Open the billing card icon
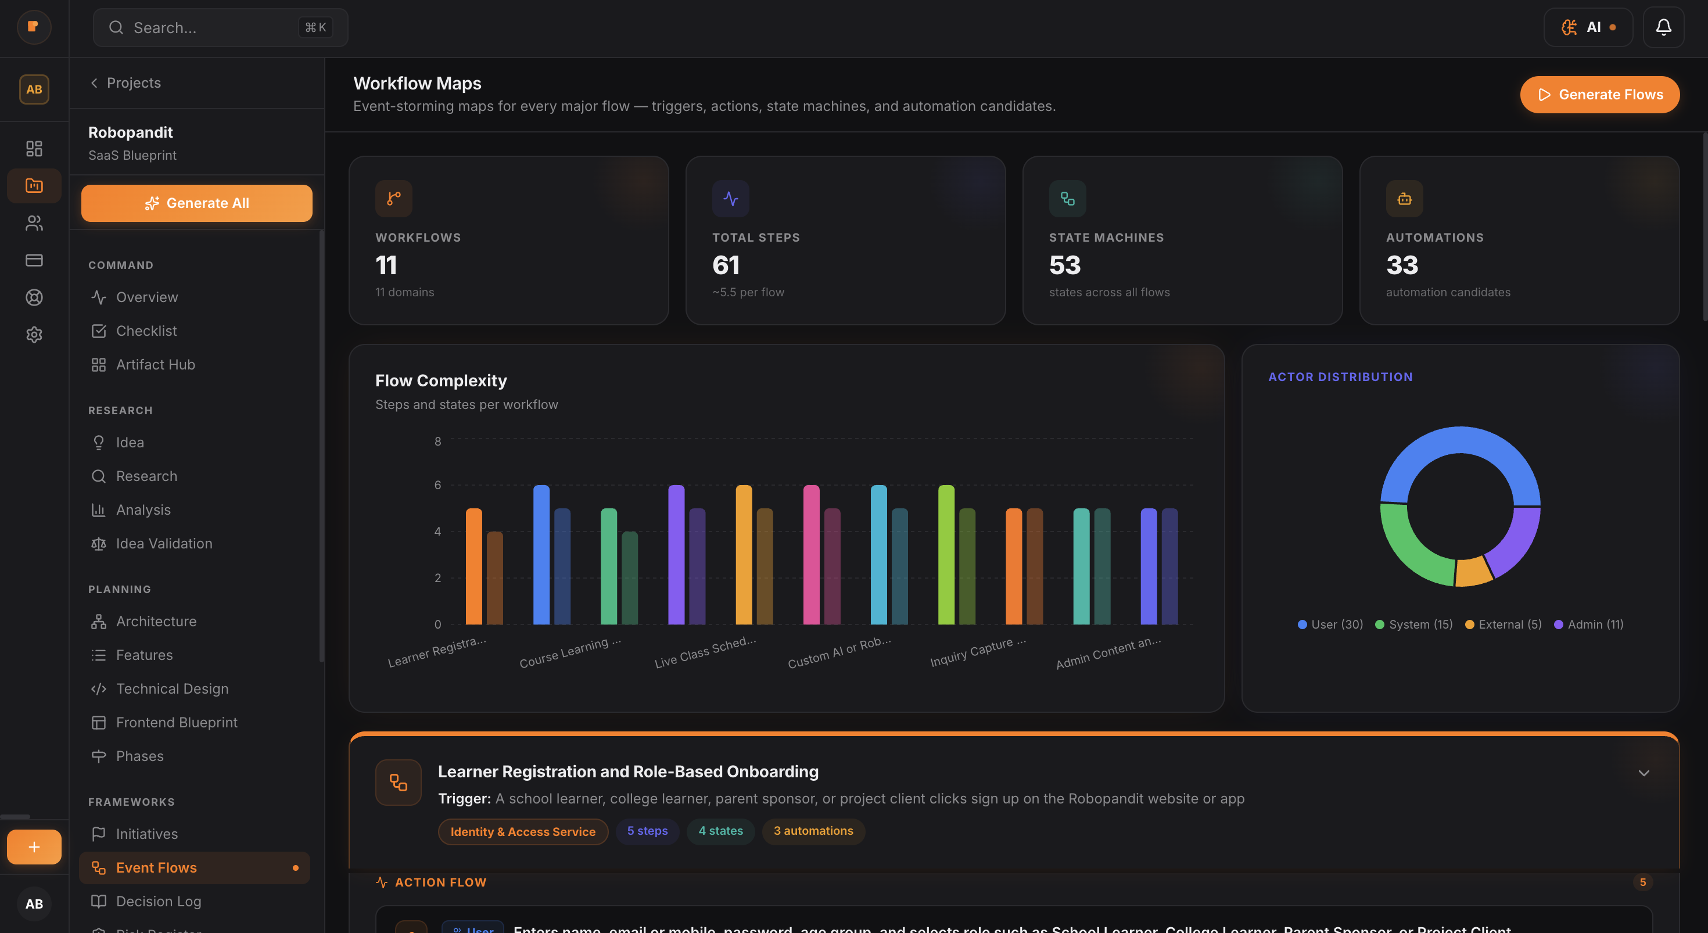 coord(34,260)
